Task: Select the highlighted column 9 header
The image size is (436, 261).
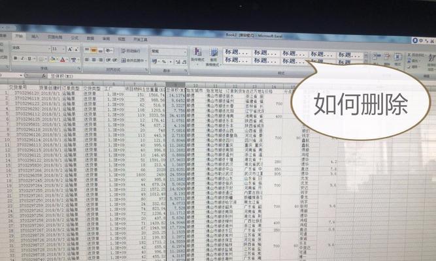Action: [x=176, y=85]
